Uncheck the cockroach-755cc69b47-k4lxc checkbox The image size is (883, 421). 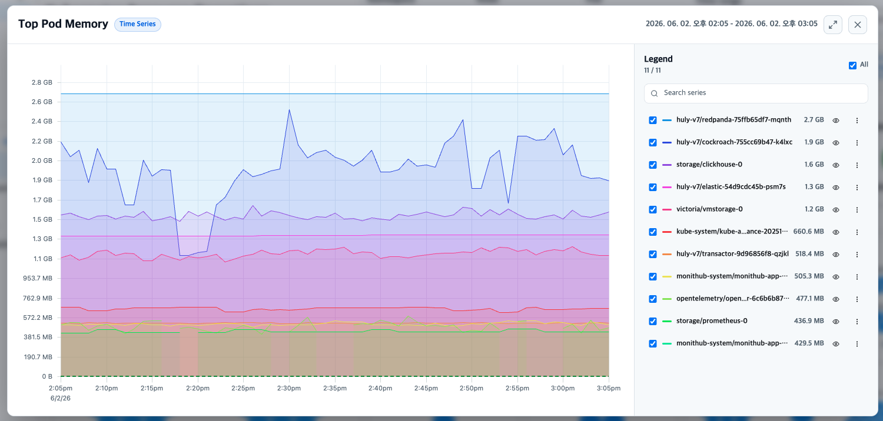pyautogui.click(x=653, y=142)
